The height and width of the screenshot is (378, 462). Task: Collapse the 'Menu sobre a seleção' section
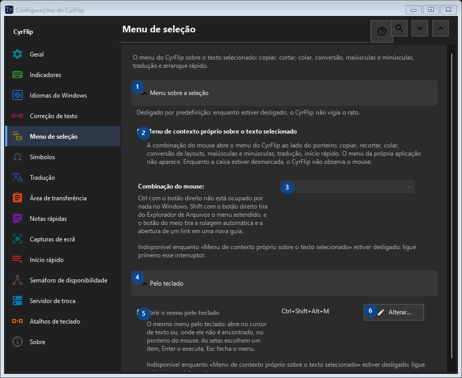[284, 93]
